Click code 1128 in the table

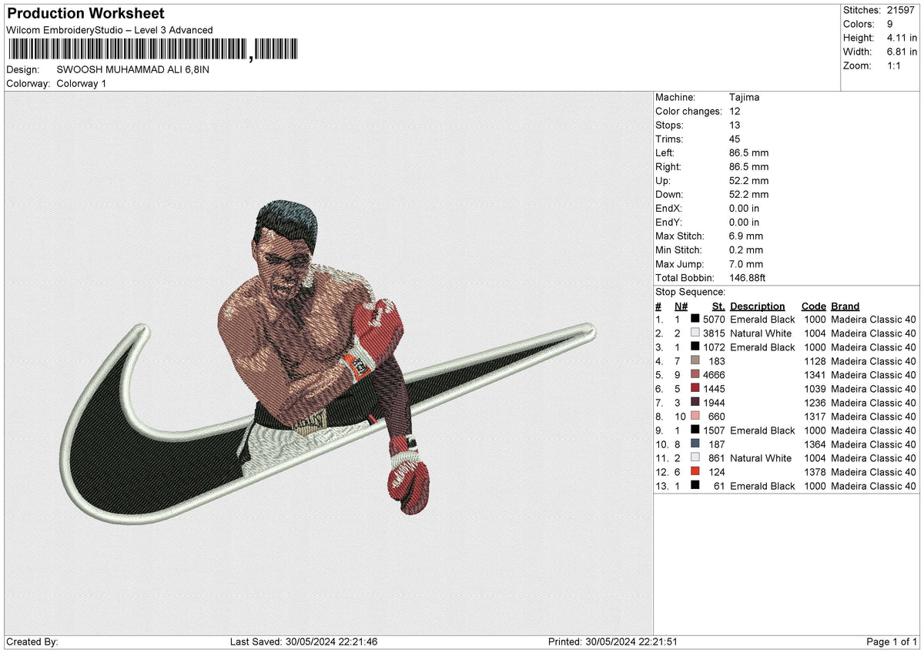pyautogui.click(x=815, y=361)
